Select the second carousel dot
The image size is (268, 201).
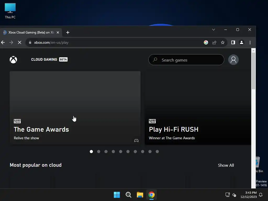click(99, 152)
